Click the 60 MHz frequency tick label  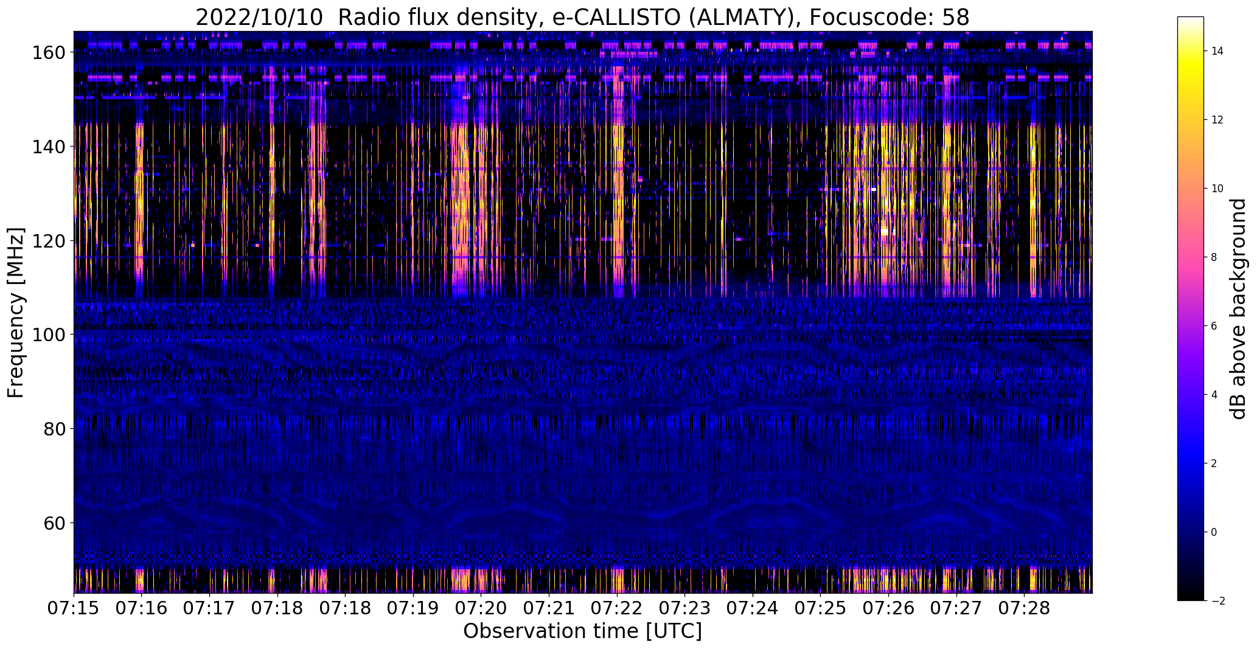55,522
